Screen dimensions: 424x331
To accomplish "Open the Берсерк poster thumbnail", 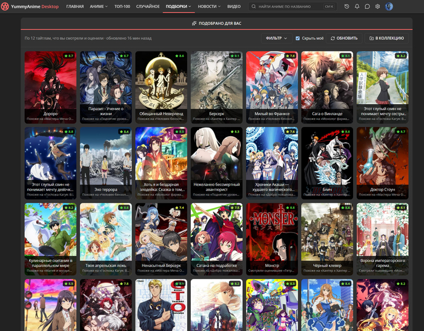I will (x=217, y=87).
